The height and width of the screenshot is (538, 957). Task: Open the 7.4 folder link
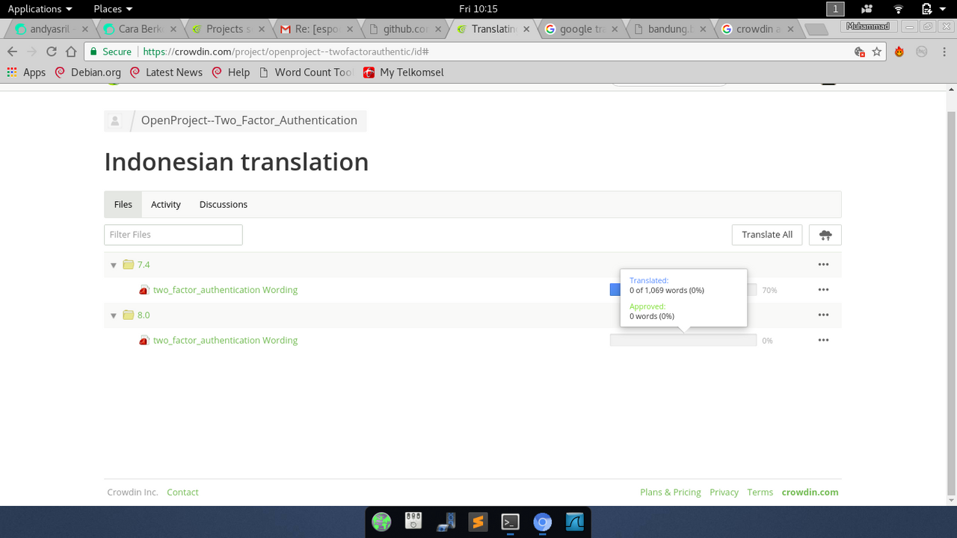pyautogui.click(x=144, y=265)
